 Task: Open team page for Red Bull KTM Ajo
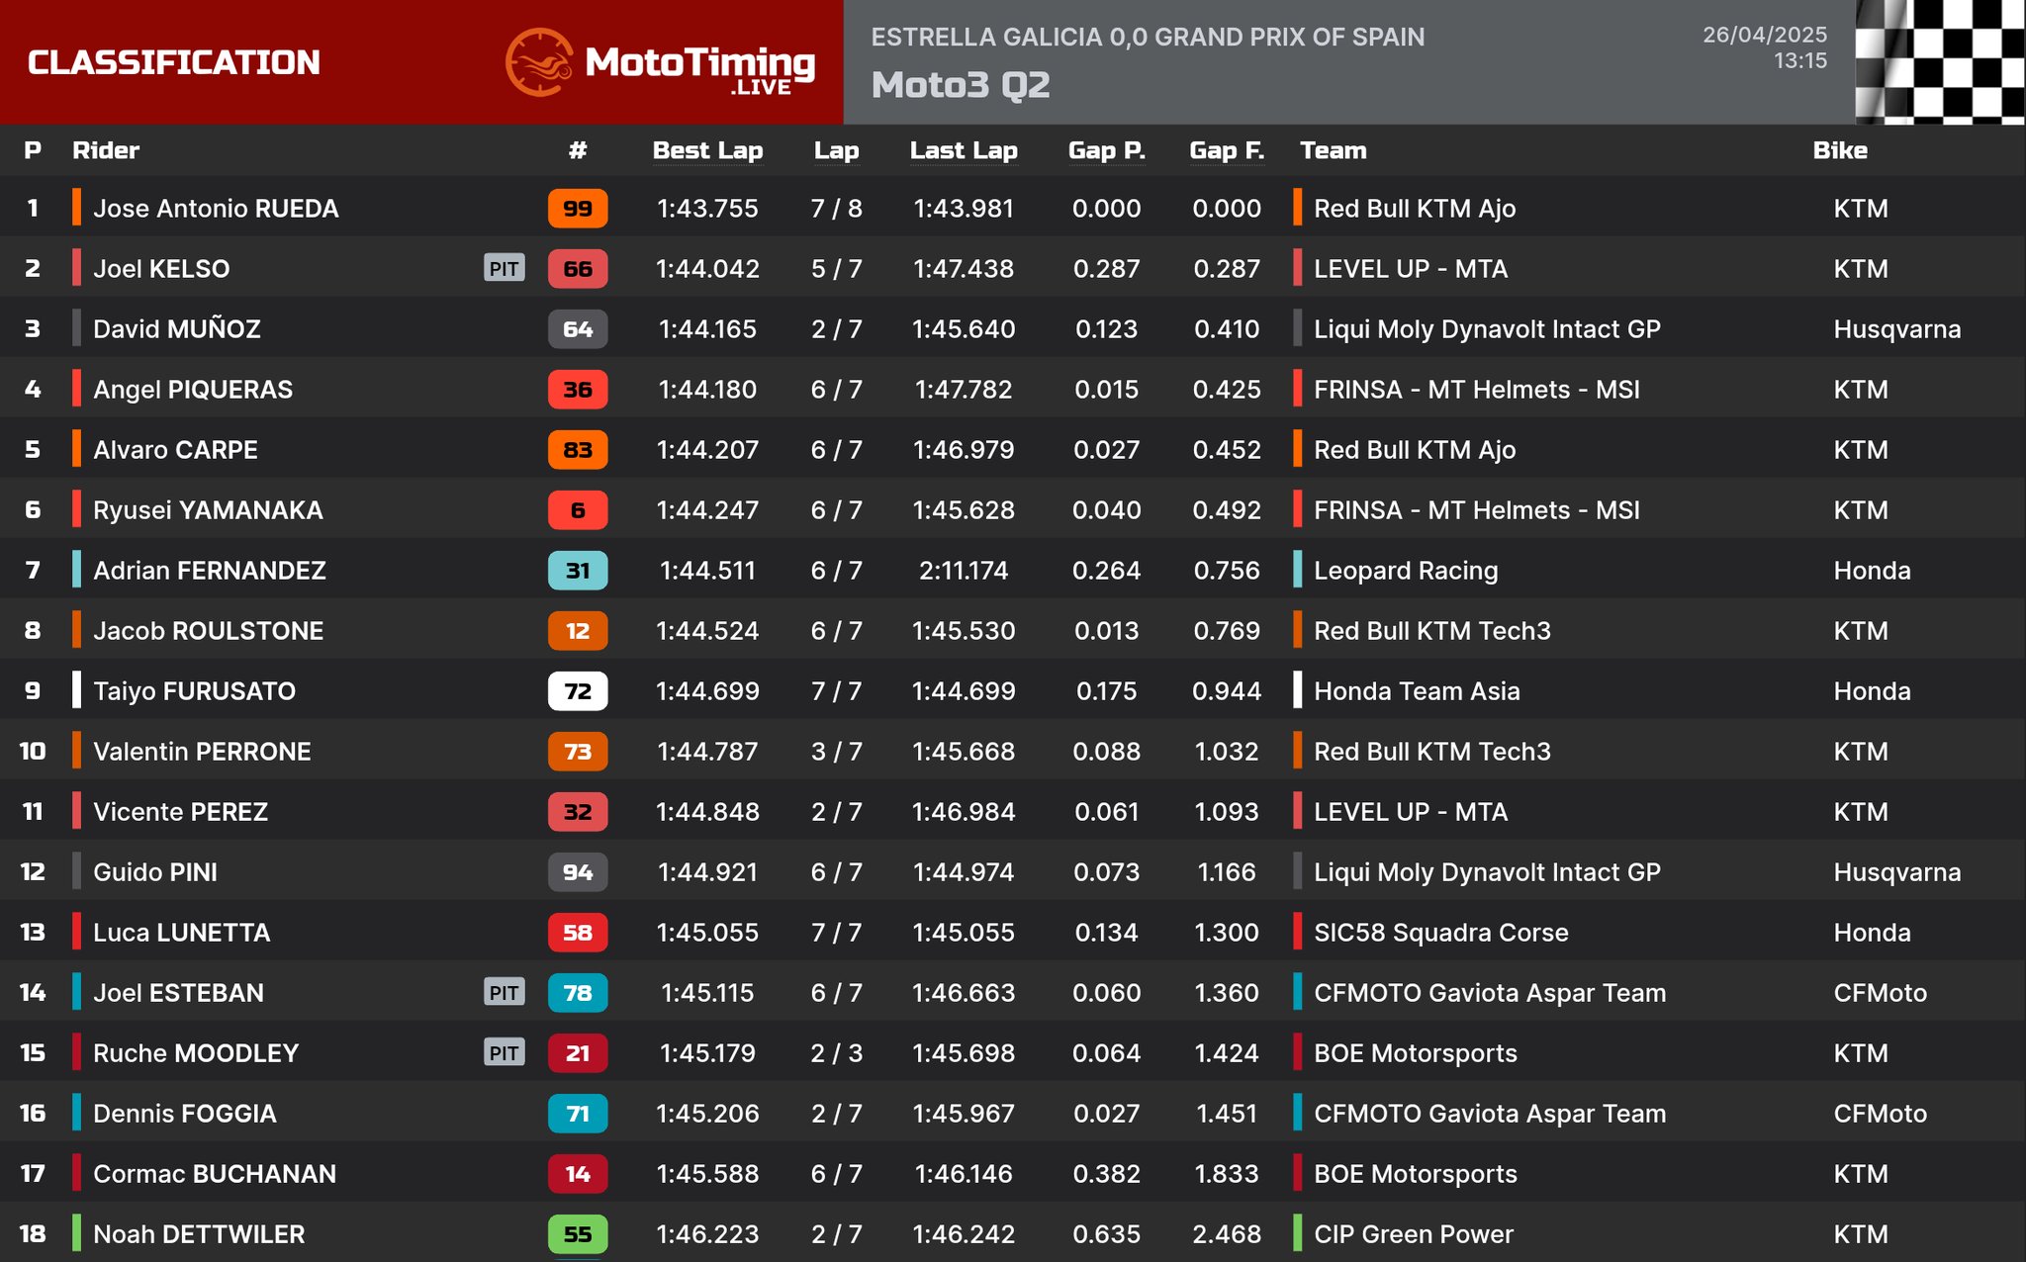[1414, 209]
